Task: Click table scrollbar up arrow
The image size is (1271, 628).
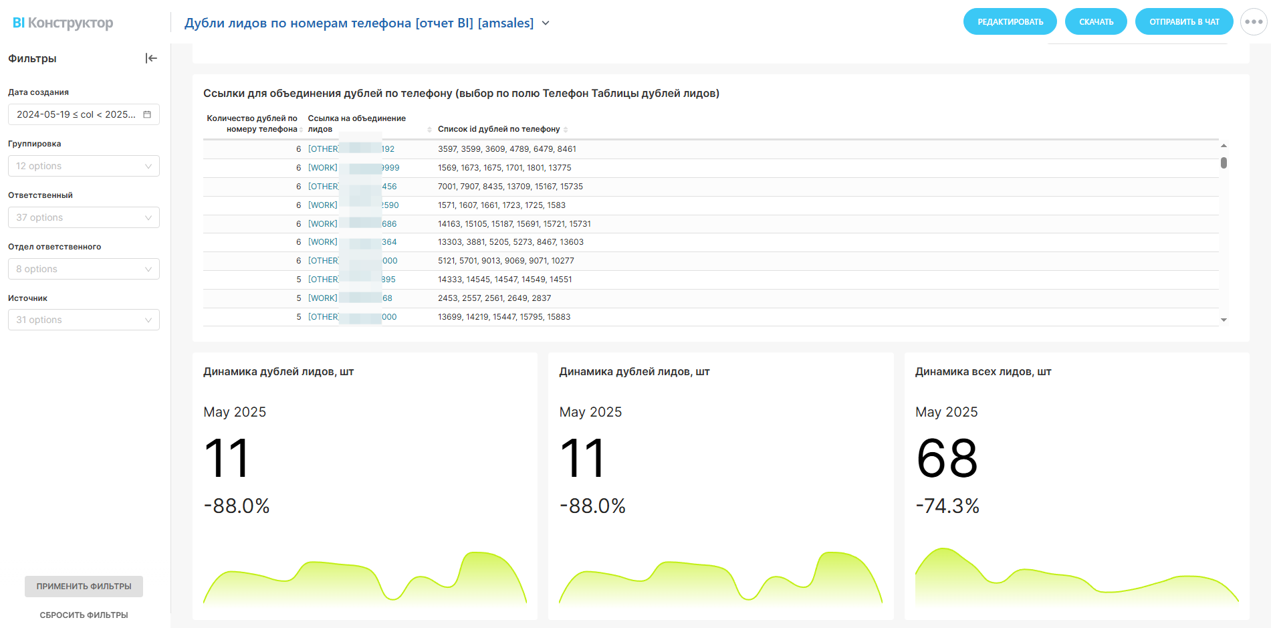Action: pos(1224,145)
